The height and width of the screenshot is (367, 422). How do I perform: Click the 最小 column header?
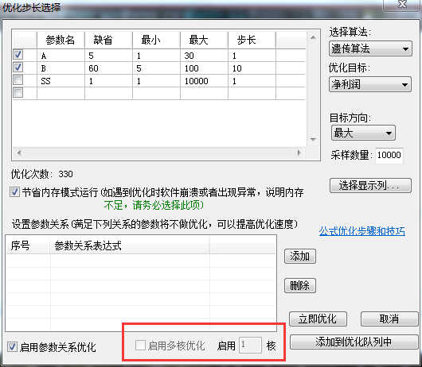156,40
